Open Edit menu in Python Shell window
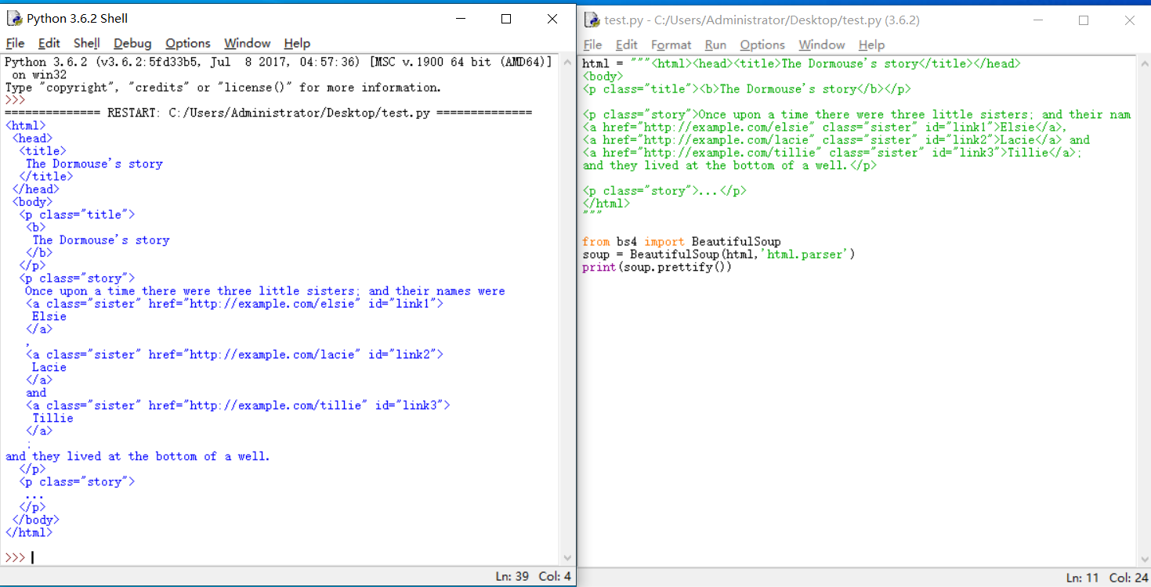 (49, 43)
